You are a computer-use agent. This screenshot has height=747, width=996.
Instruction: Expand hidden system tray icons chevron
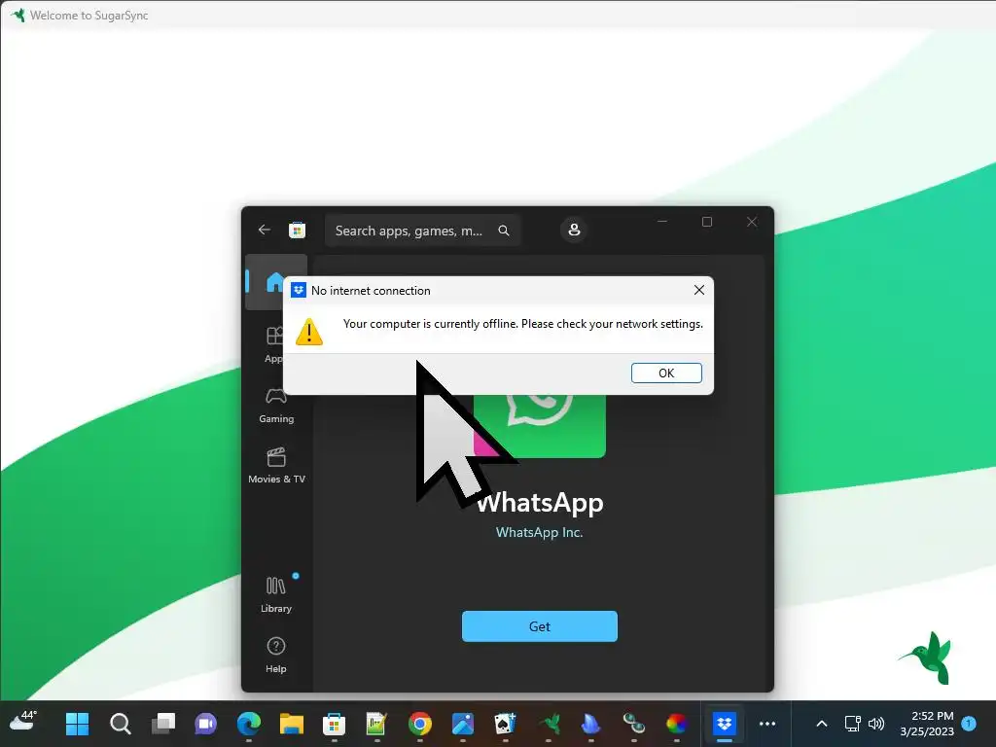[x=821, y=724]
